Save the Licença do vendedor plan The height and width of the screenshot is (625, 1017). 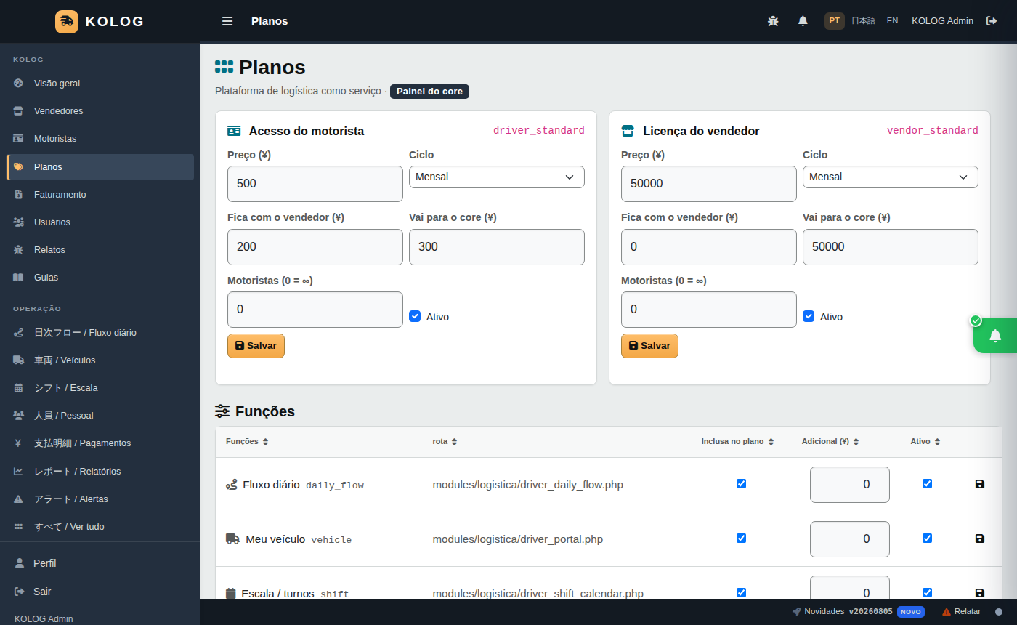pyautogui.click(x=649, y=346)
